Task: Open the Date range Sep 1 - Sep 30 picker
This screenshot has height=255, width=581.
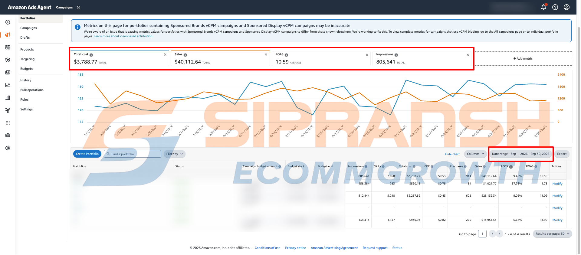Action: click(520, 154)
